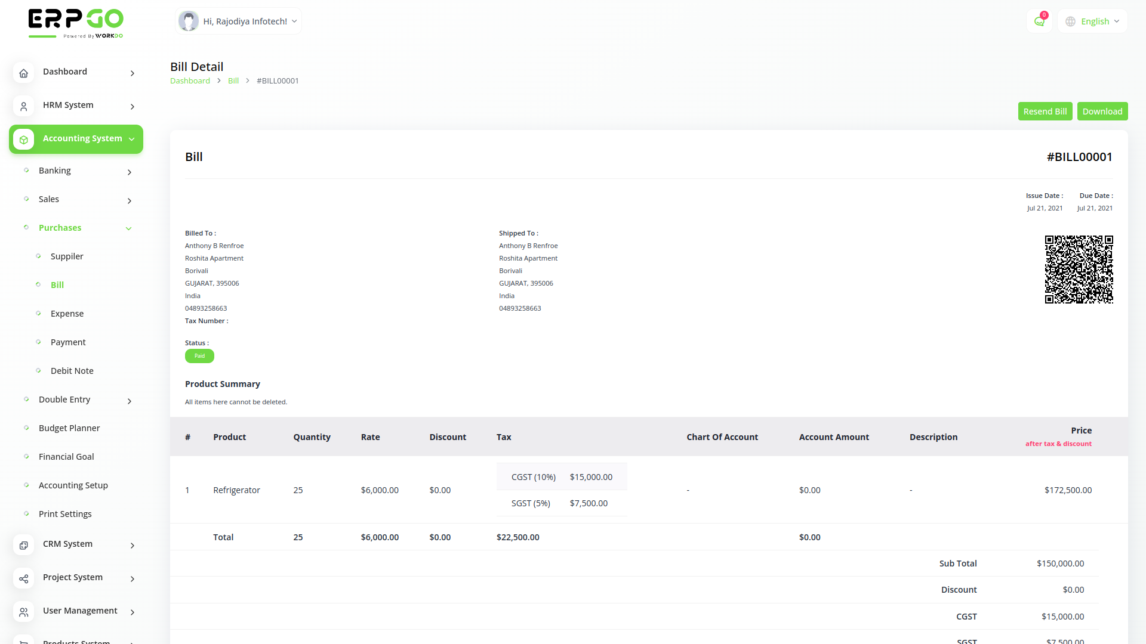Click the globe icon beside English
This screenshot has width=1146, height=644.
[x=1070, y=21]
